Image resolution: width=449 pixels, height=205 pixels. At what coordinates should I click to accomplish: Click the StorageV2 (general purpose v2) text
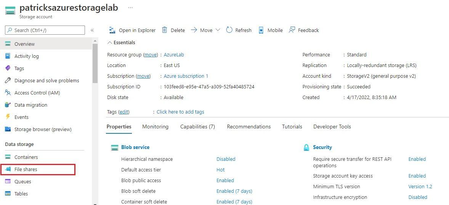381,76
